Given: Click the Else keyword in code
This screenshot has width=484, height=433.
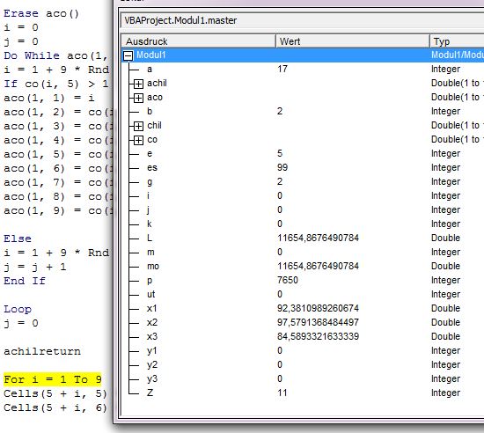Looking at the screenshot, I should [18, 239].
